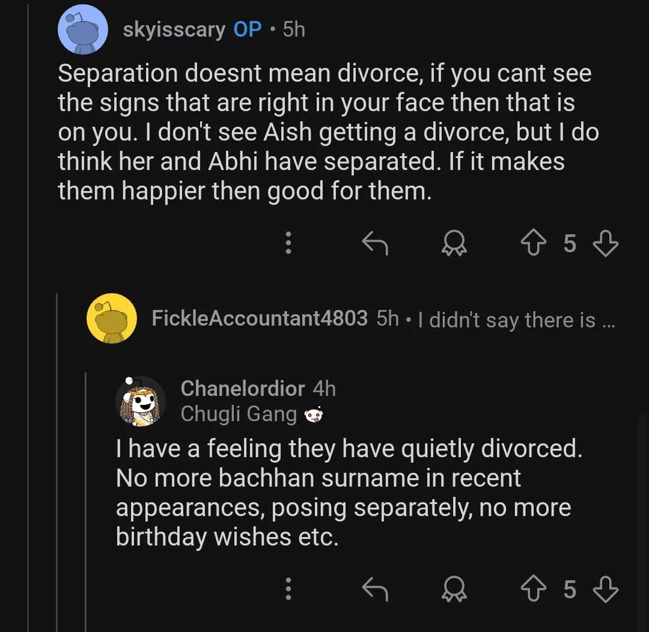Screen dimensions: 649x632
Task: Give award to Chanelordior's comment
Action: tap(454, 589)
